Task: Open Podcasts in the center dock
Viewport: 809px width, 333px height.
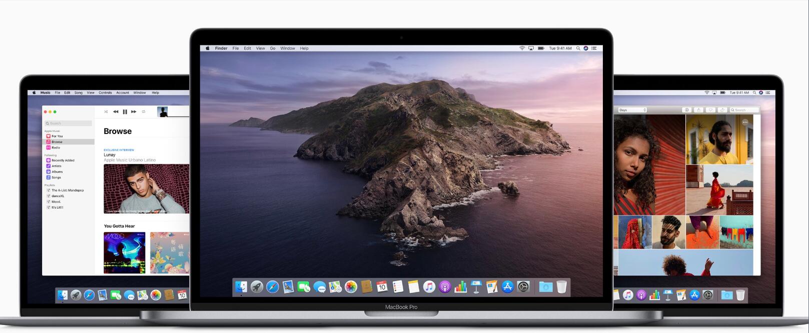Action: pos(445,287)
